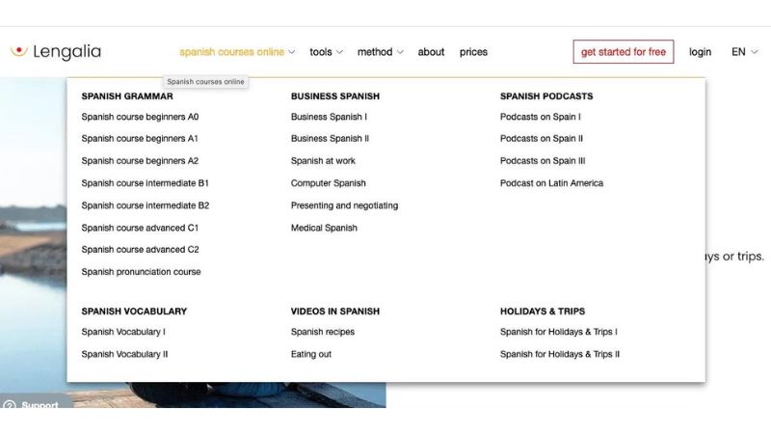771x434 pixels.
Task: Select Eating out videos
Action: click(311, 354)
